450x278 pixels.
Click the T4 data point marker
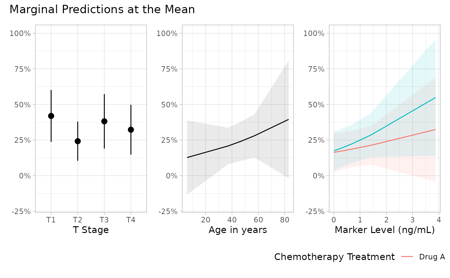131,130
